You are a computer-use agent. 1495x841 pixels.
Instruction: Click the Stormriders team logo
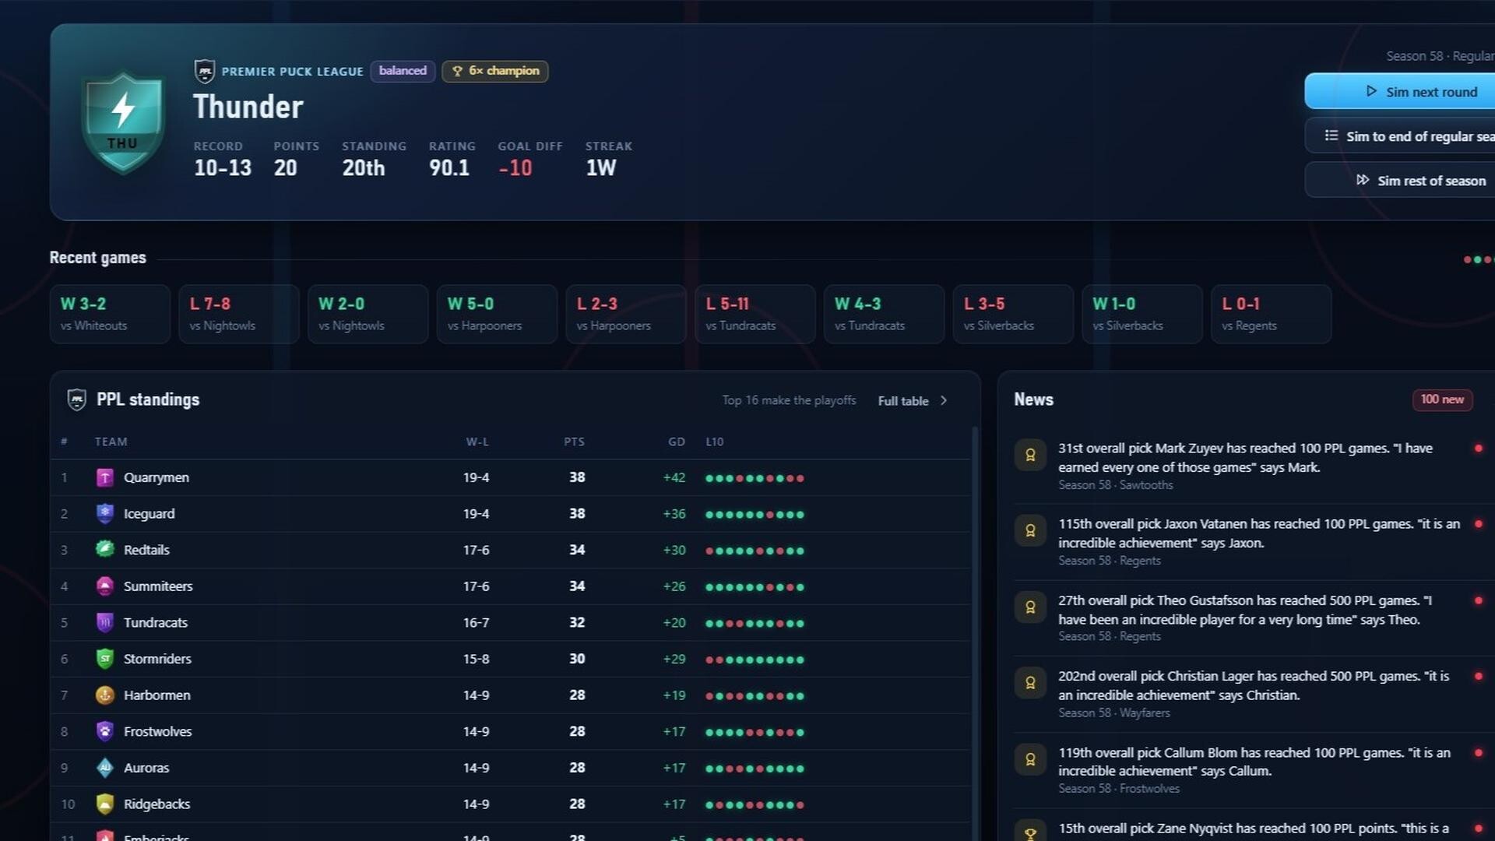click(x=104, y=659)
